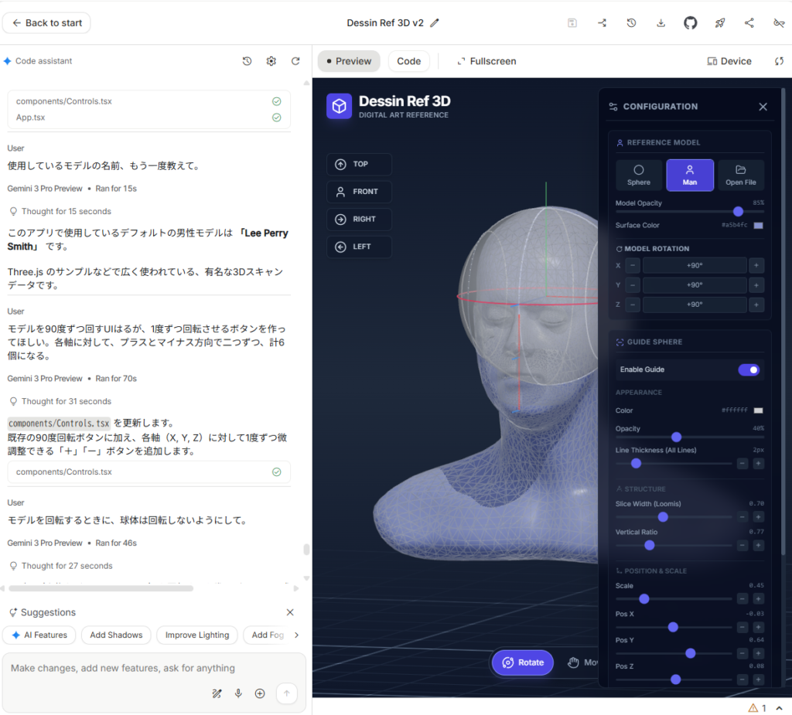Click the GitHub icon in top toolbar

(690, 23)
